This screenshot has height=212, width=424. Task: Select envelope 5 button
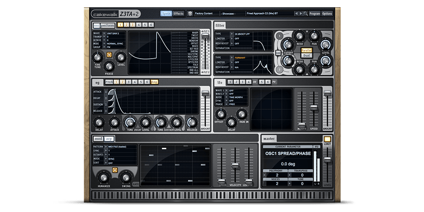pos(141,82)
